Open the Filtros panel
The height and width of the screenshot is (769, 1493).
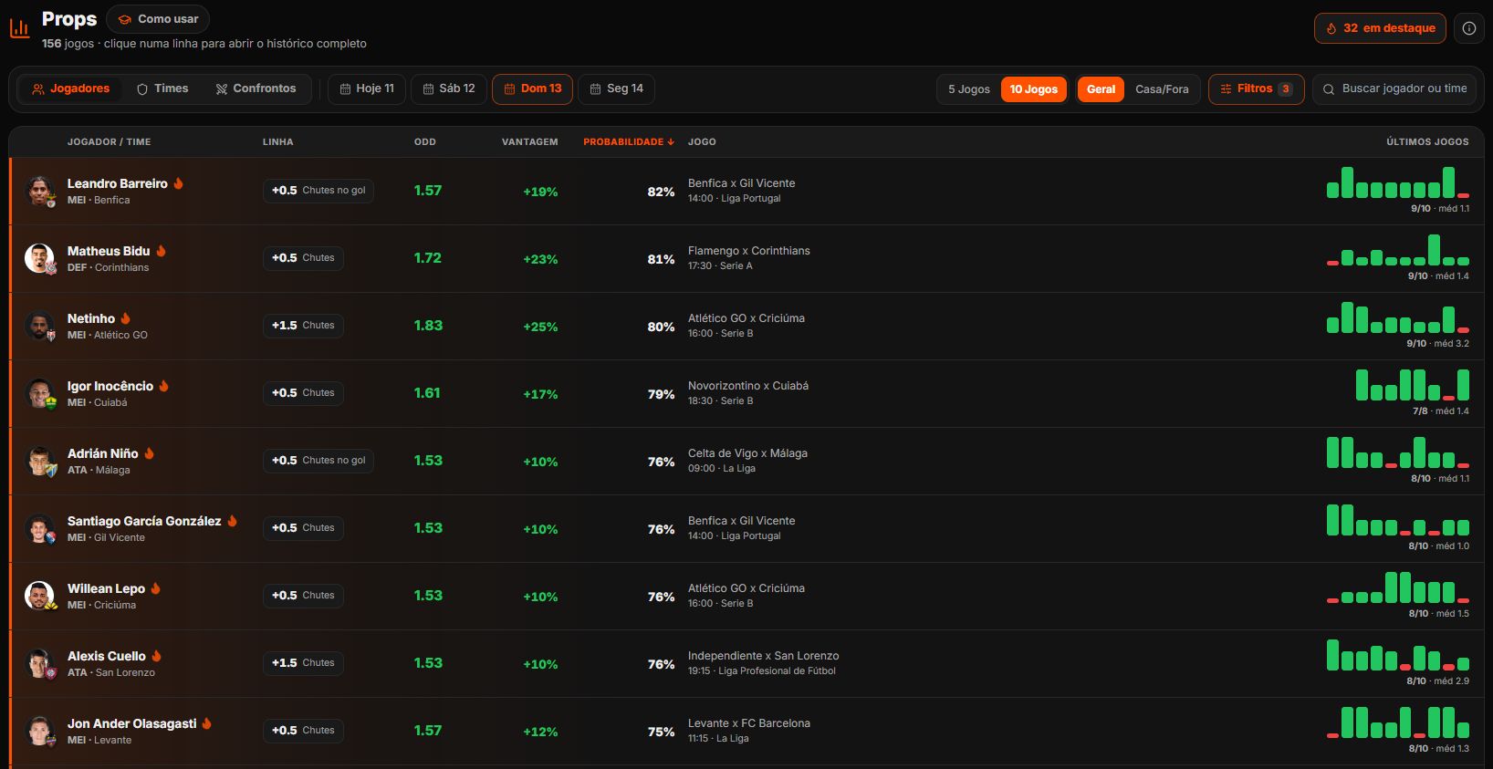pyautogui.click(x=1256, y=89)
